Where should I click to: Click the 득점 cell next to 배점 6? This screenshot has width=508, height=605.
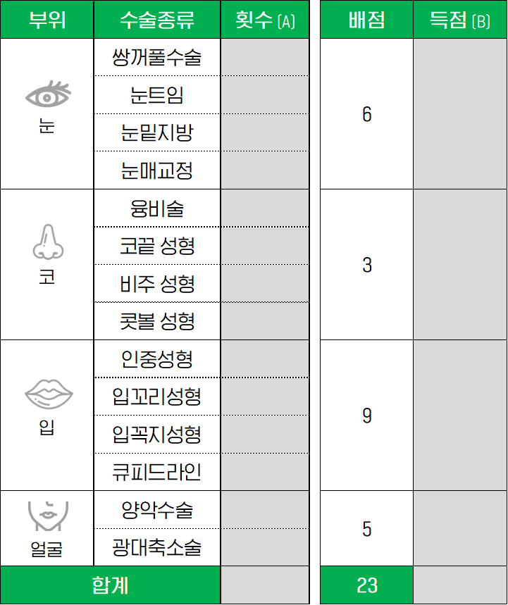tap(460, 114)
